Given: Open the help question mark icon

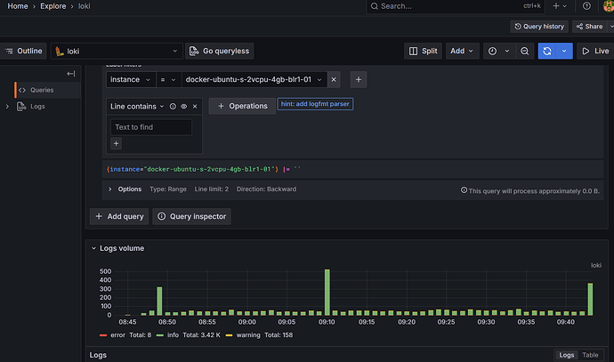Looking at the screenshot, I should pyautogui.click(x=586, y=6).
